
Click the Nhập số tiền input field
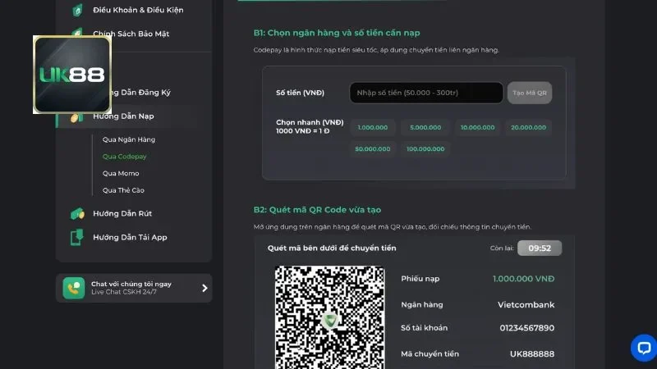tap(425, 93)
